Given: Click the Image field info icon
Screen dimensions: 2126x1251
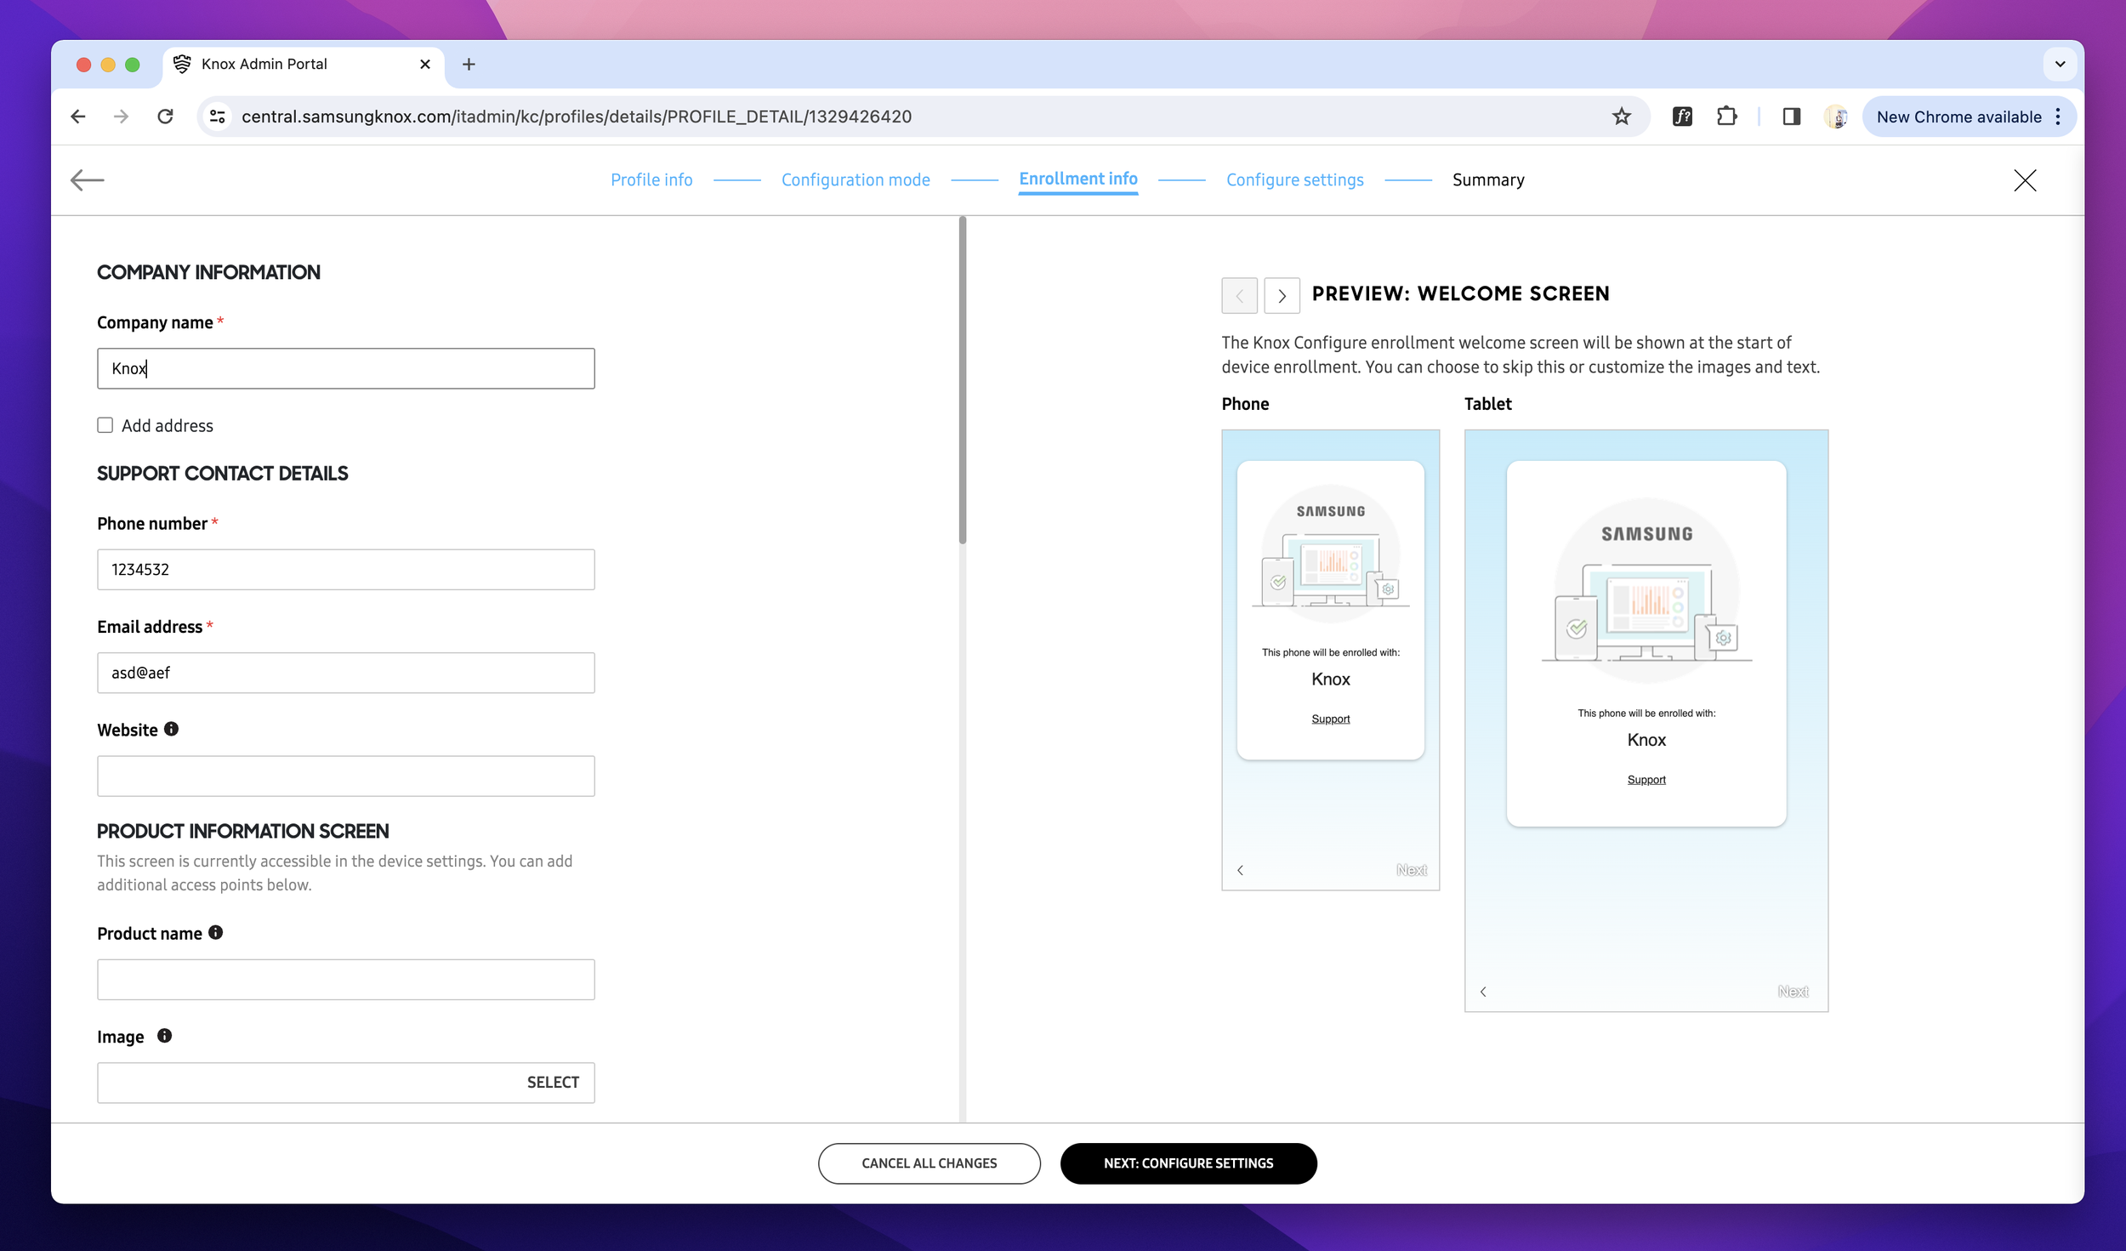Looking at the screenshot, I should coord(165,1035).
